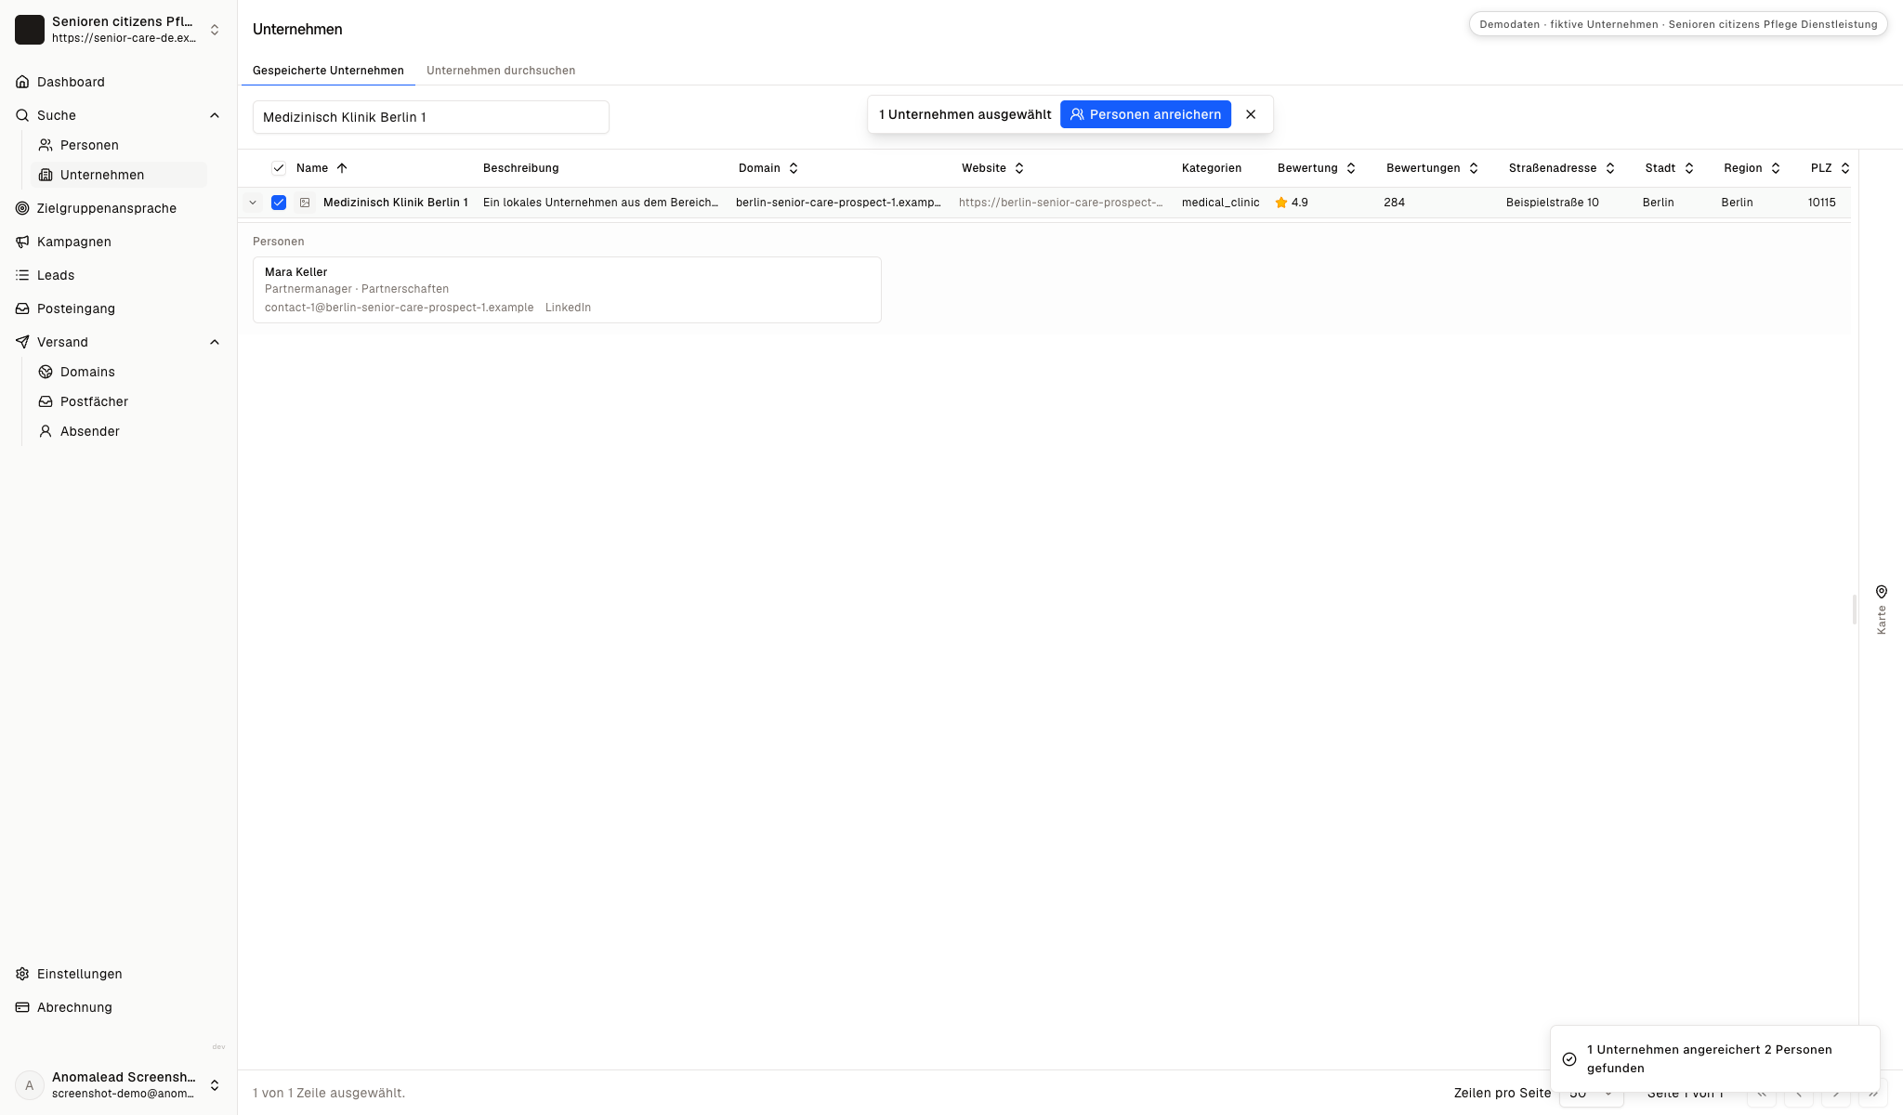The image size is (1903, 1115).
Task: Dismiss the selection bar with the X
Action: (1251, 114)
